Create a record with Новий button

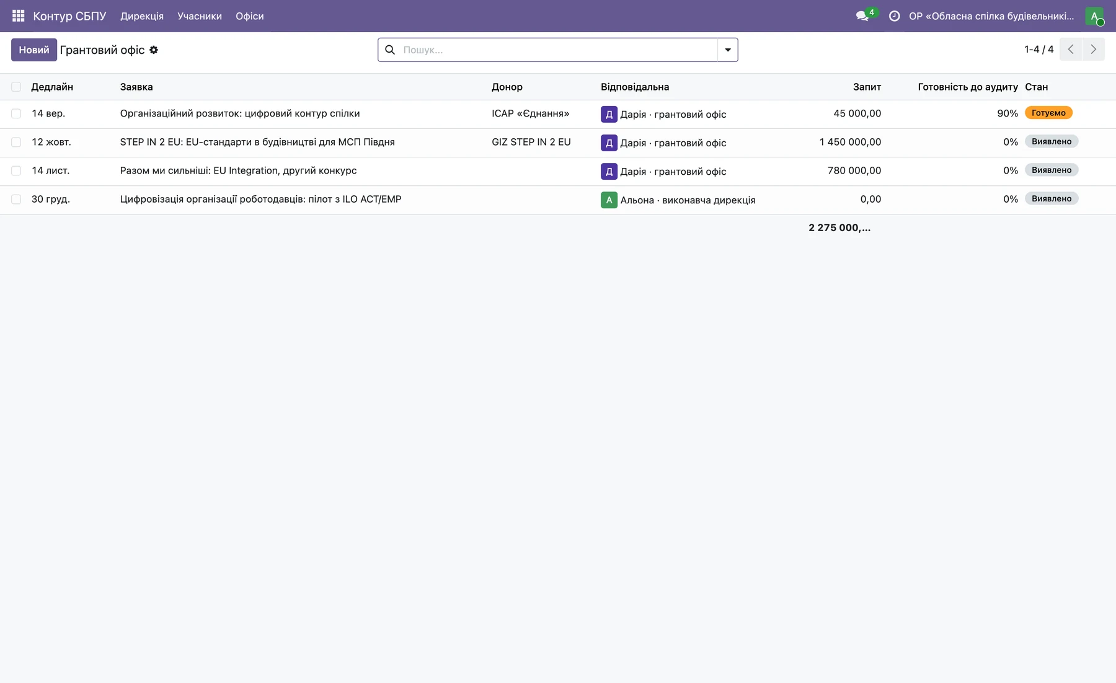[34, 50]
